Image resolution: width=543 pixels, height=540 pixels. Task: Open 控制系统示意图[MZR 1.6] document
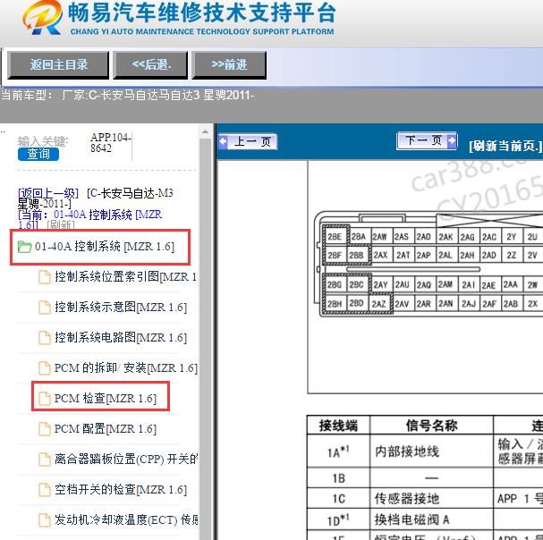click(121, 307)
